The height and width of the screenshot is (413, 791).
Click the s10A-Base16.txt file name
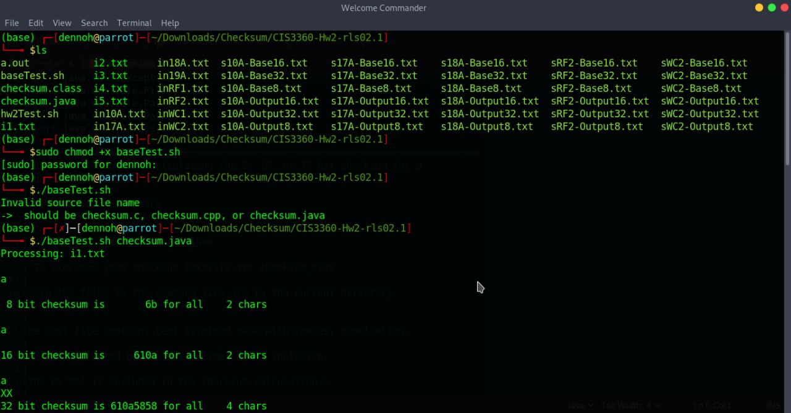(264, 63)
